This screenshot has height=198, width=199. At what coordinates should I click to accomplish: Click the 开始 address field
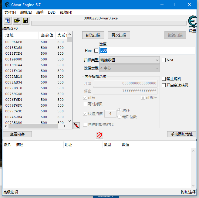coord(125,83)
